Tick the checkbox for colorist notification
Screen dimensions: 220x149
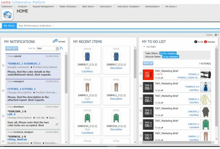coord(4,65)
